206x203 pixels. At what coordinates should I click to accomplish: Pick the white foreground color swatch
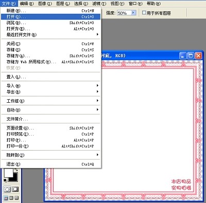coord(8,173)
